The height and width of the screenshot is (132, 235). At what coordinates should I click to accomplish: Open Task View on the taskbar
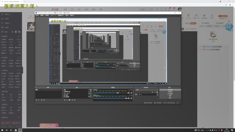(x=11, y=130)
